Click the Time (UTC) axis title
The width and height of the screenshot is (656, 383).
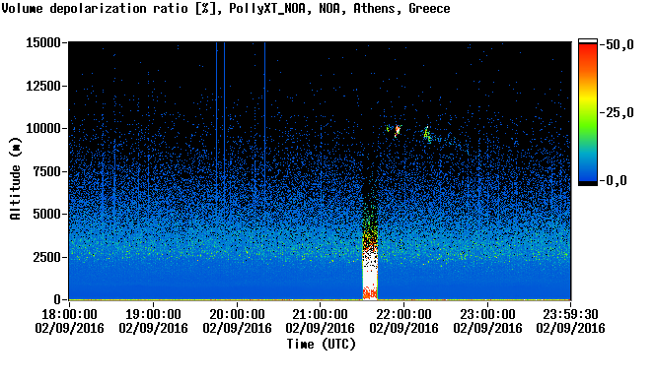pyautogui.click(x=321, y=345)
